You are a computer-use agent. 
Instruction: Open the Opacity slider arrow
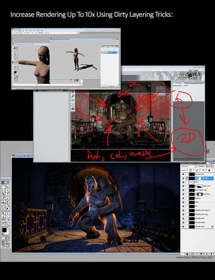[212, 166]
